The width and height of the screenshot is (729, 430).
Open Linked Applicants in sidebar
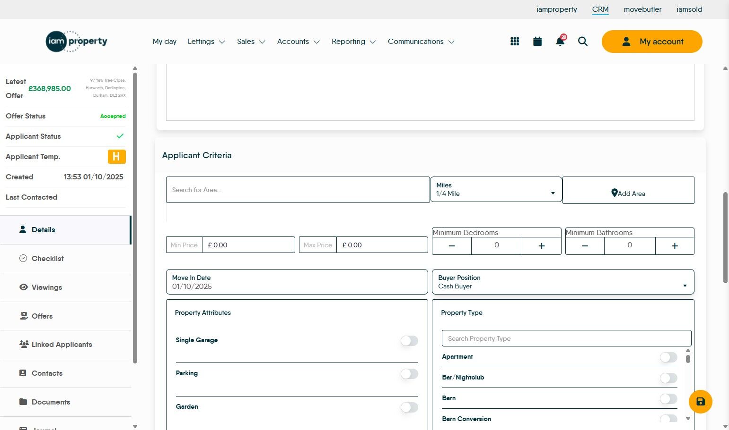pos(61,345)
